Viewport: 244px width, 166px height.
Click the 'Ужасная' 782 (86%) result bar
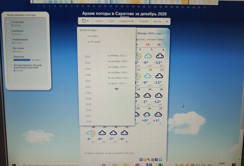pyautogui.click(x=22, y=60)
